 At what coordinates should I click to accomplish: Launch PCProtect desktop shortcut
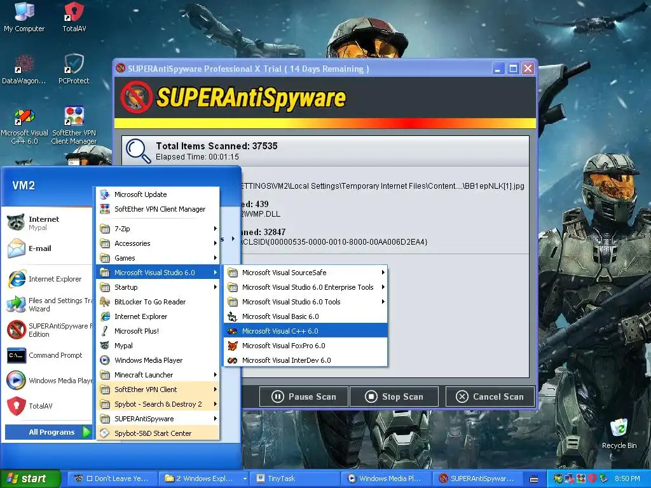[x=74, y=69]
